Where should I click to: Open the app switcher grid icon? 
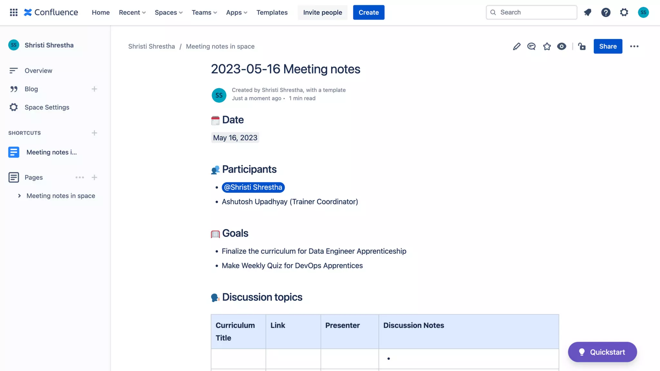(14, 12)
